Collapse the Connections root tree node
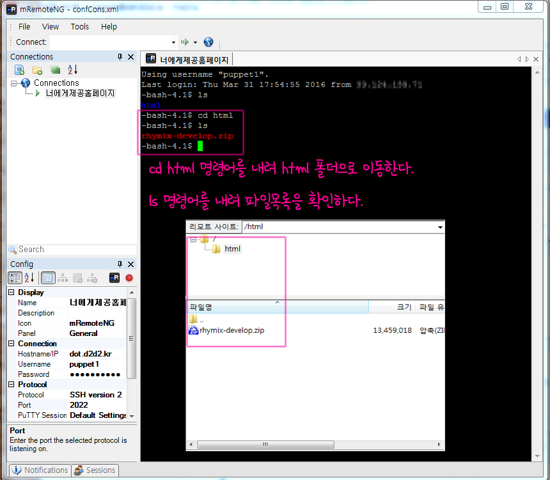 (x=14, y=83)
